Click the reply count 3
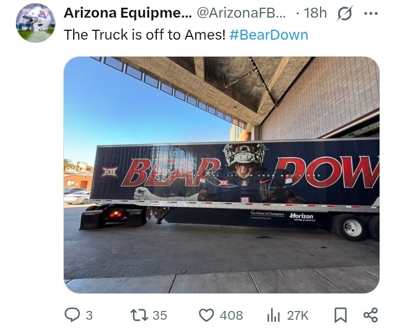The width and height of the screenshot is (396, 328). pyautogui.click(x=89, y=315)
